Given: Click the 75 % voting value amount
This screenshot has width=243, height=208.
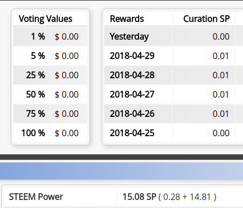Looking at the screenshot, I should [66, 114].
